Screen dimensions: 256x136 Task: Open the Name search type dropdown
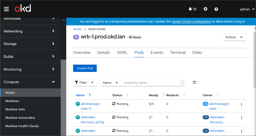tap(111, 83)
